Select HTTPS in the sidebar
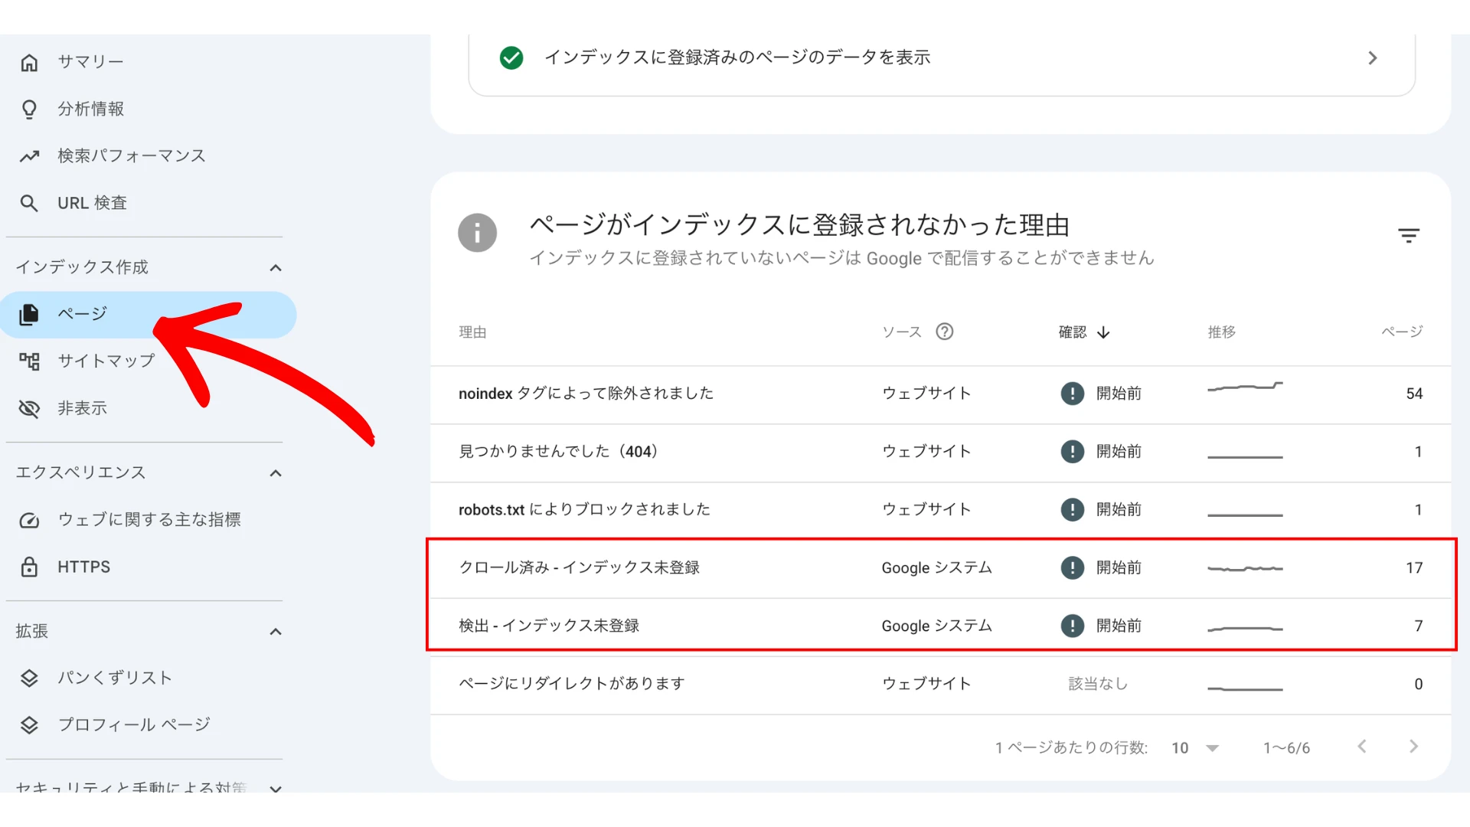 click(x=84, y=567)
